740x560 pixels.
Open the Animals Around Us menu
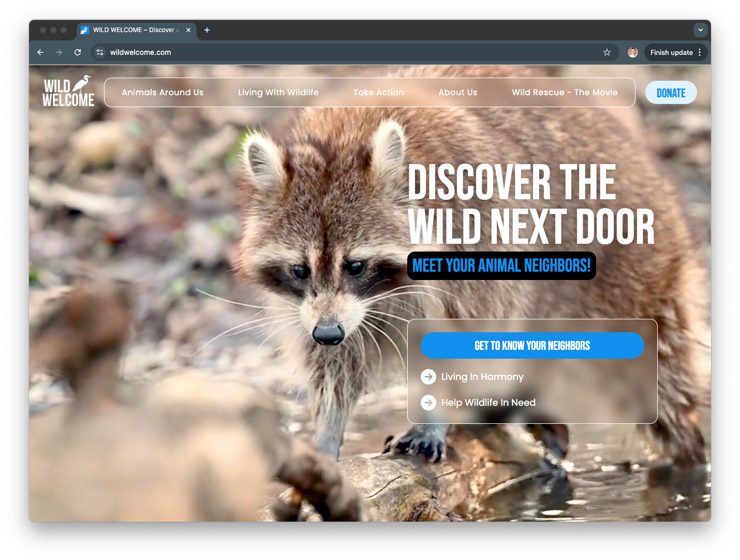(x=162, y=93)
